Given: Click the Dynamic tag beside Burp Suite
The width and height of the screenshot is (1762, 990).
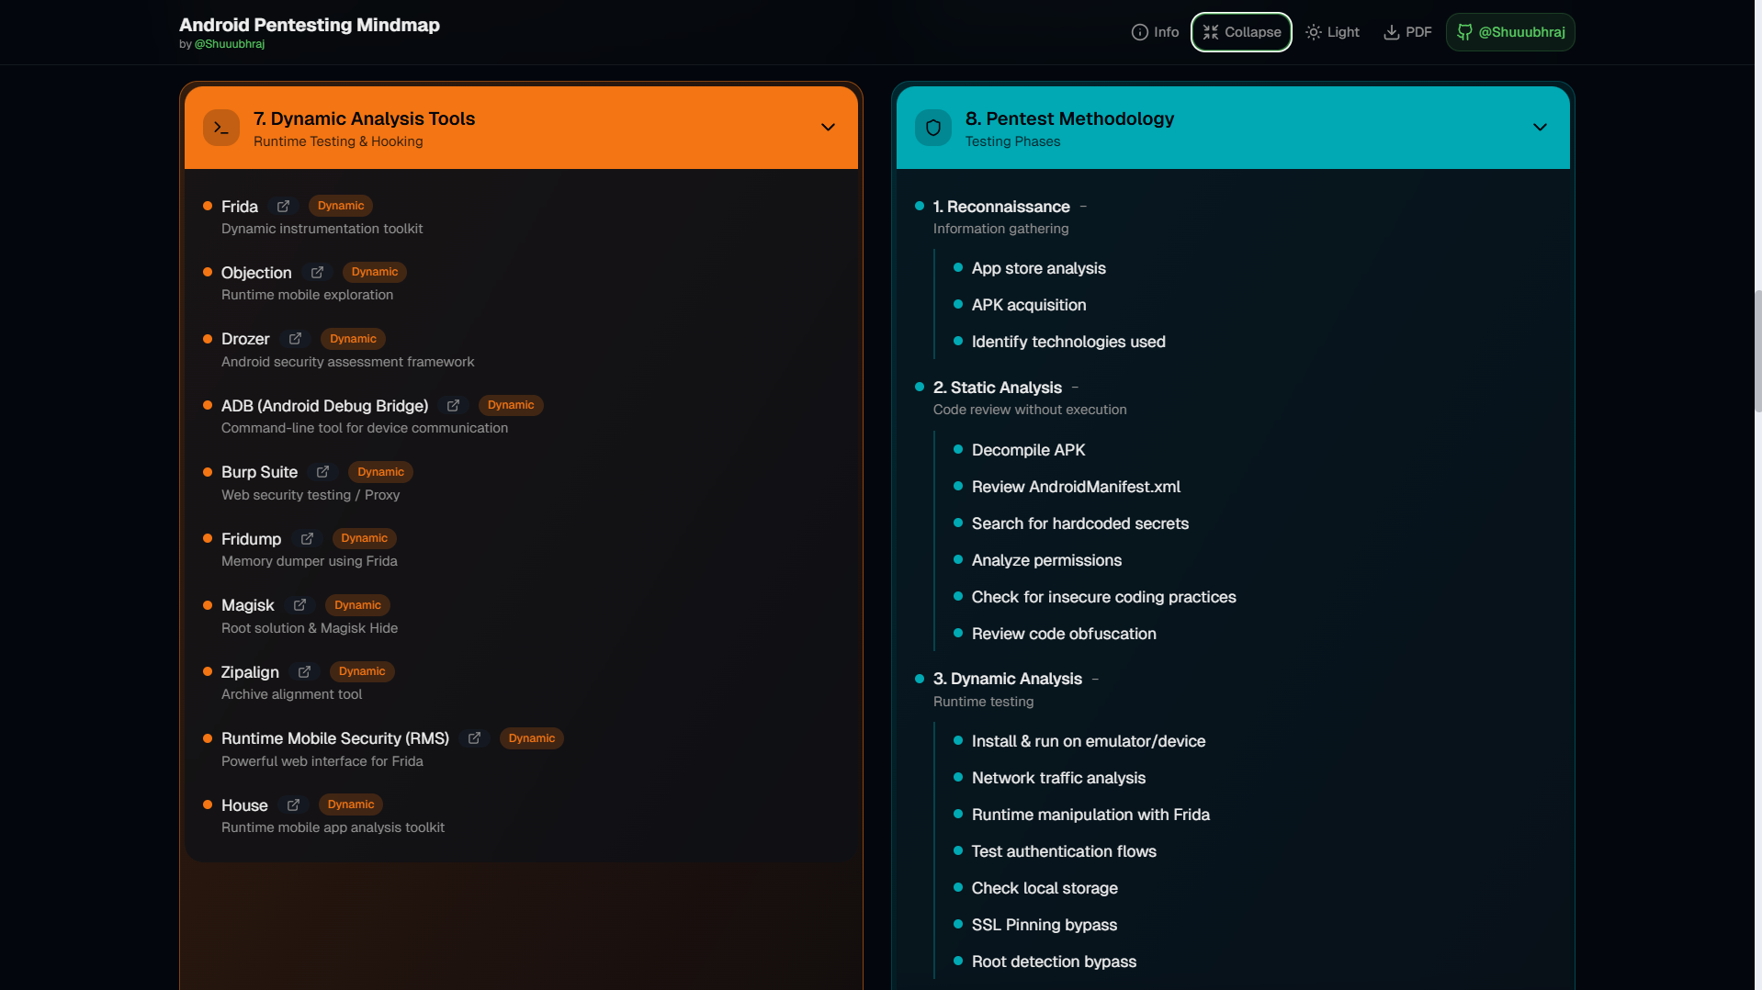Looking at the screenshot, I should click(380, 472).
